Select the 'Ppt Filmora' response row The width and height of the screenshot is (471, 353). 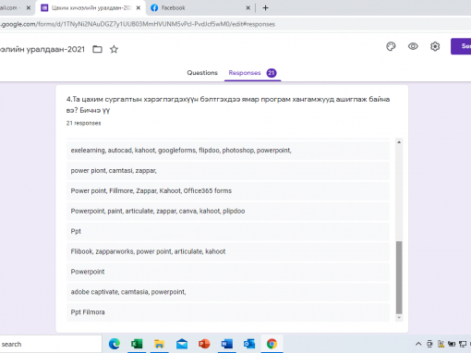pos(228,312)
